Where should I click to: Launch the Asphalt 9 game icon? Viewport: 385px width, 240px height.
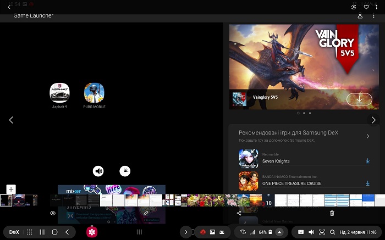click(59, 93)
